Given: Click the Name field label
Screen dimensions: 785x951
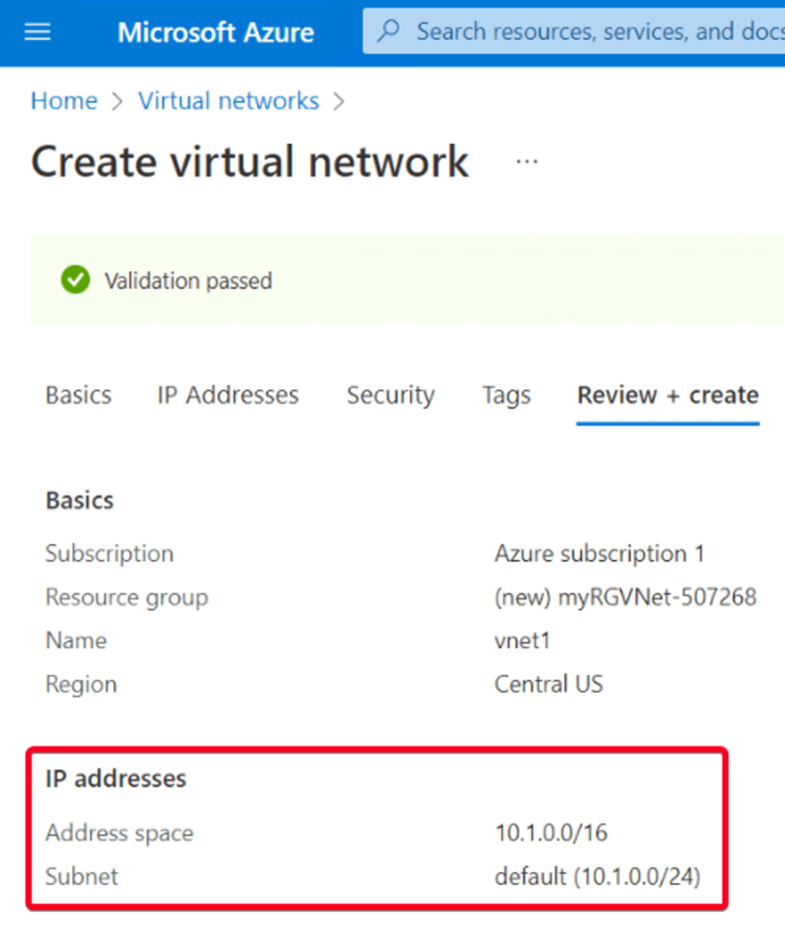Looking at the screenshot, I should click(76, 641).
